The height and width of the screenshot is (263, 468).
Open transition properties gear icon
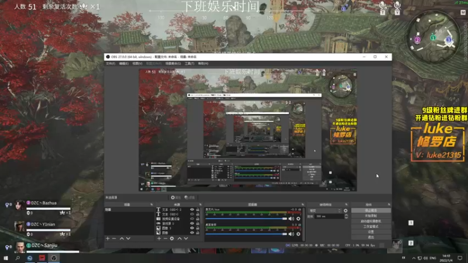346,210
